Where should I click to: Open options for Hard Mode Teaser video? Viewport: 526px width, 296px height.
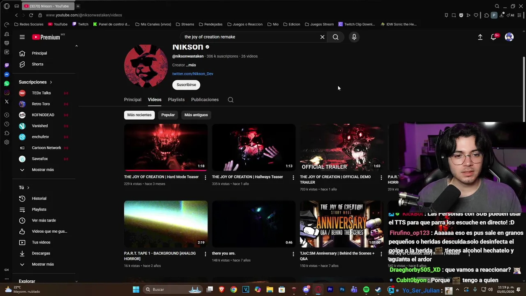click(205, 178)
